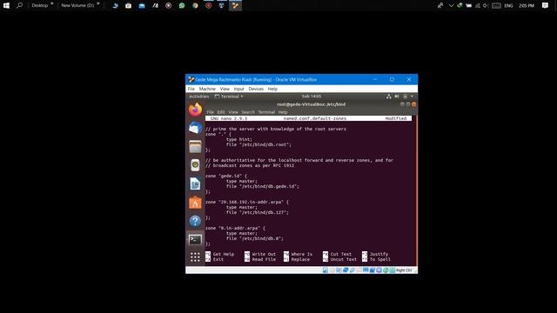
Task: Open the terminal's Terminal menu
Action: coord(266,112)
